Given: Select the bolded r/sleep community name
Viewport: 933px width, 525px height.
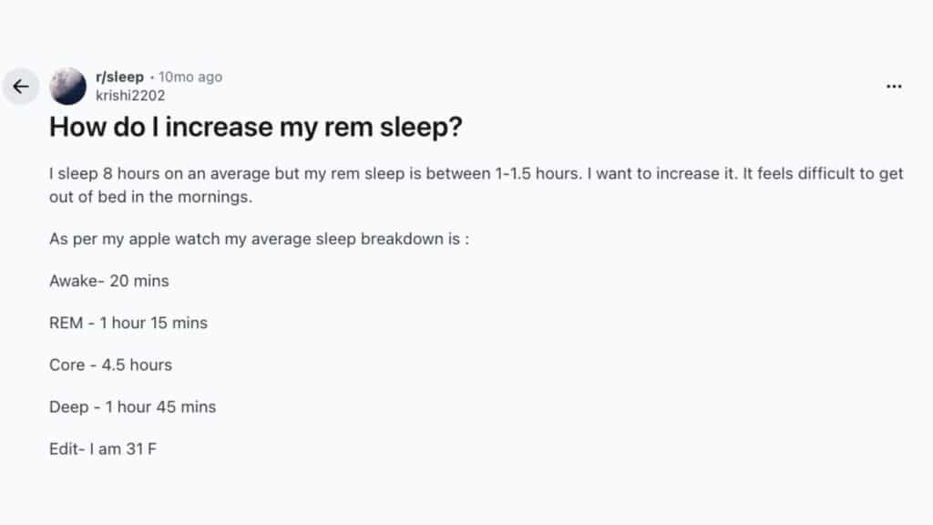Looking at the screenshot, I should (119, 77).
